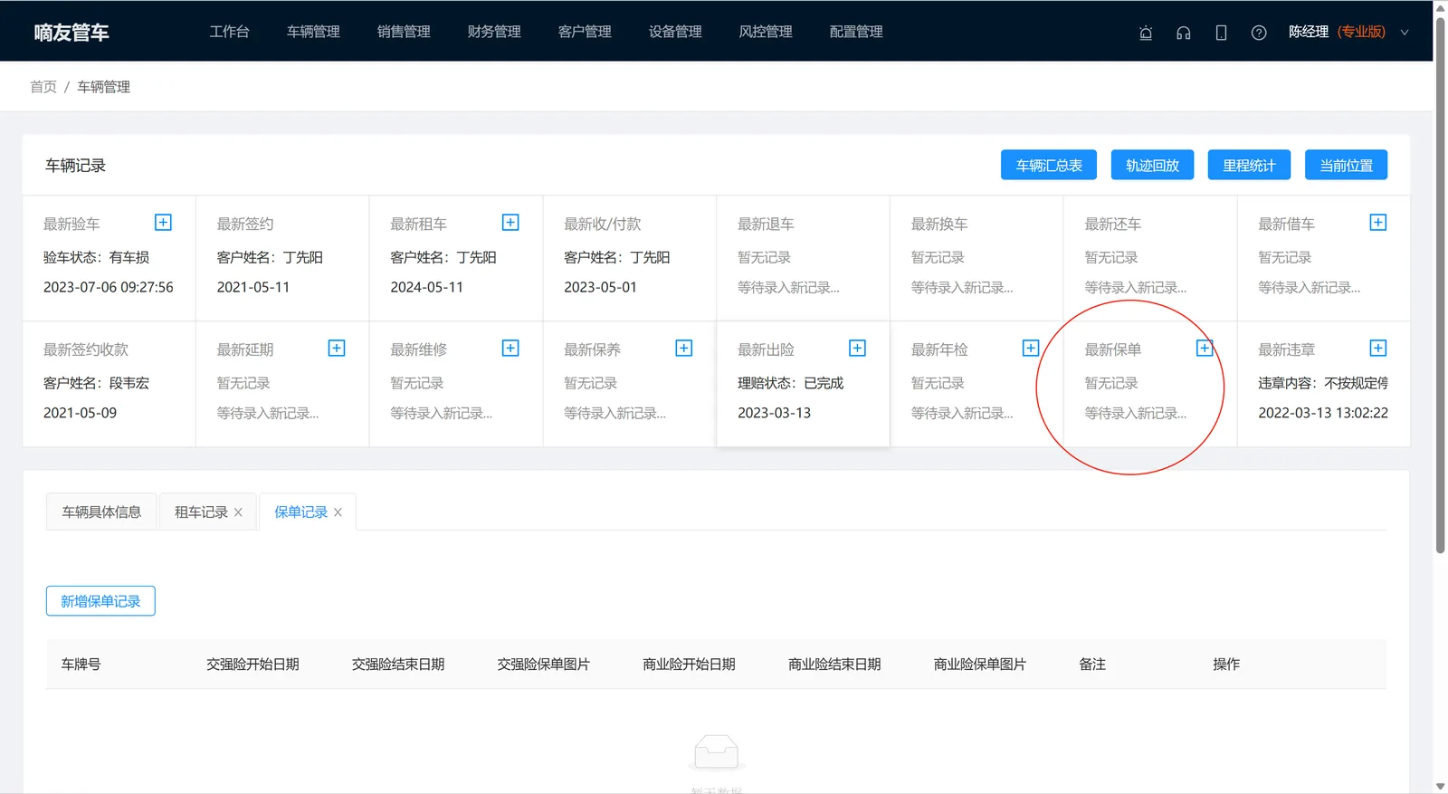Click the 嘀友管车 logo

click(x=71, y=33)
